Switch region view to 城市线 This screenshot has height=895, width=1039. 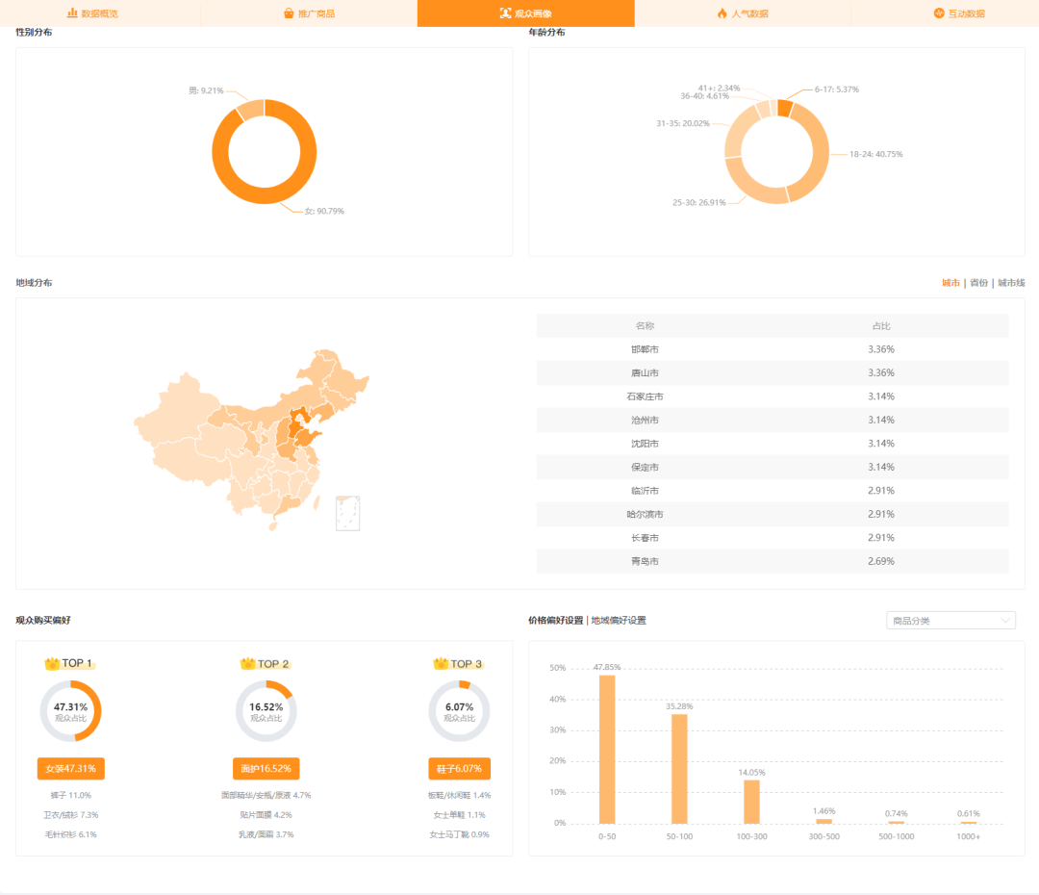1011,283
